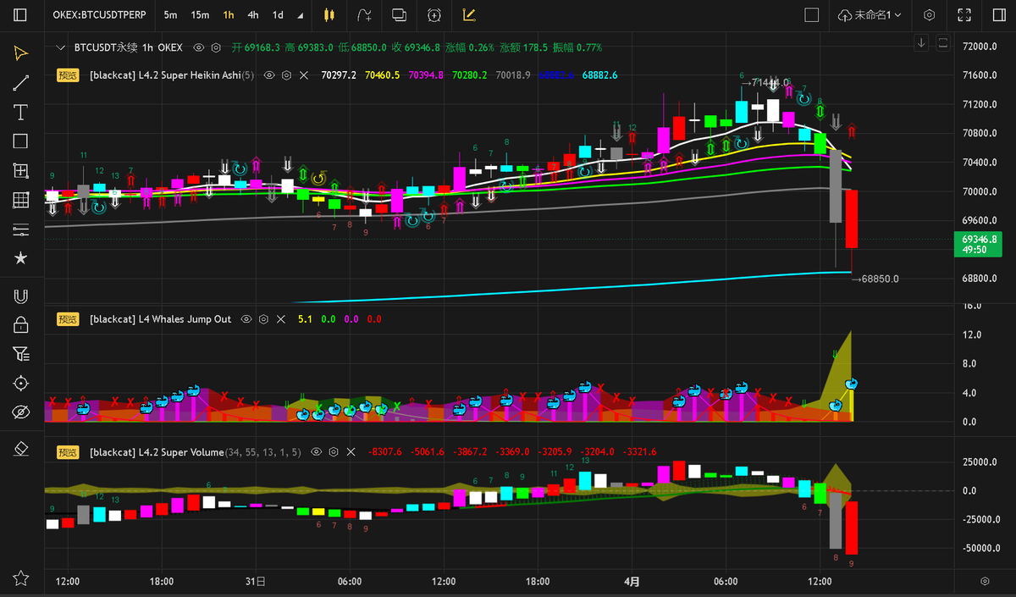Remove the L4 Whales Jump Out indicator
Viewport: 1016px width, 597px height.
[279, 319]
